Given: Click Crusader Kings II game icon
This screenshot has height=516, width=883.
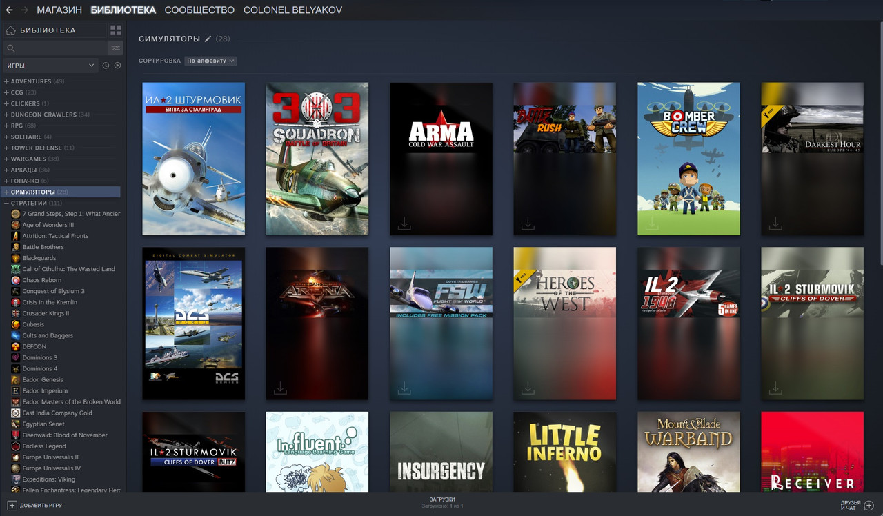Looking at the screenshot, I should pos(16,313).
